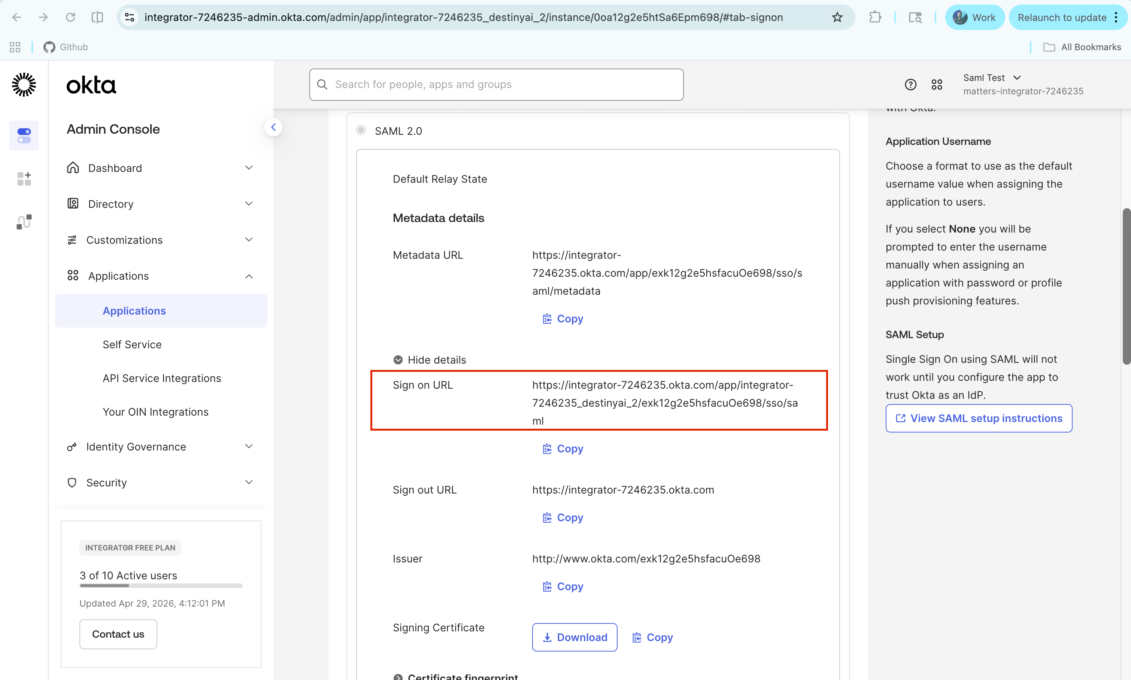1131x680 pixels.
Task: Select the Applications submenu item
Action: (161, 311)
